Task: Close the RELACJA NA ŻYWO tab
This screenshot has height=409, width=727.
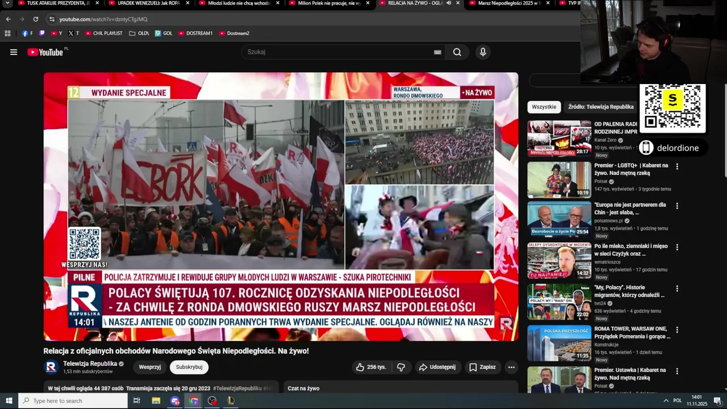Action: (x=458, y=3)
